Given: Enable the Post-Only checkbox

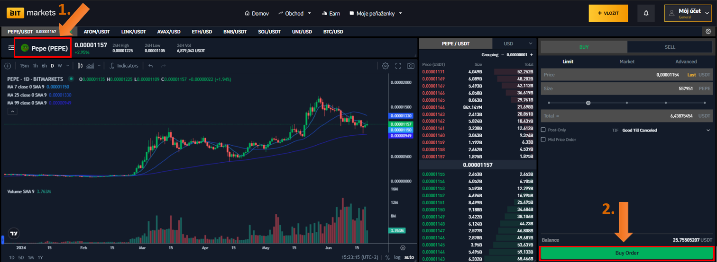Looking at the screenshot, I should click(x=543, y=130).
